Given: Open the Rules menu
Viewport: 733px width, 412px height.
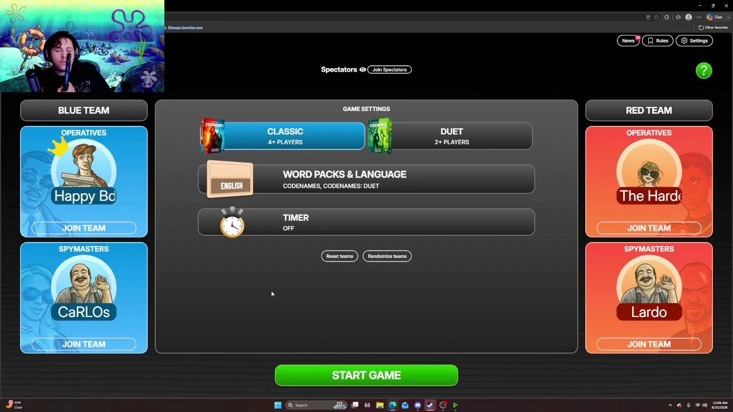Looking at the screenshot, I should [657, 41].
